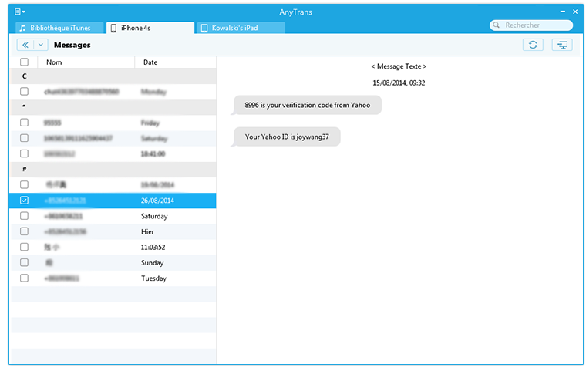The width and height of the screenshot is (586, 371).
Task: Check the box for the Tuesday message
Action: [25, 278]
